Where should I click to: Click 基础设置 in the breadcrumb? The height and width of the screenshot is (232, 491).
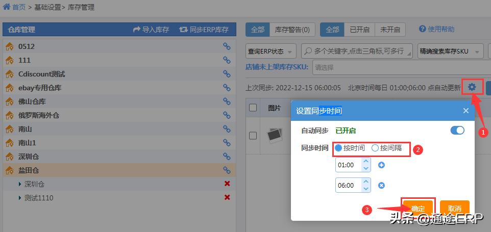pos(47,7)
